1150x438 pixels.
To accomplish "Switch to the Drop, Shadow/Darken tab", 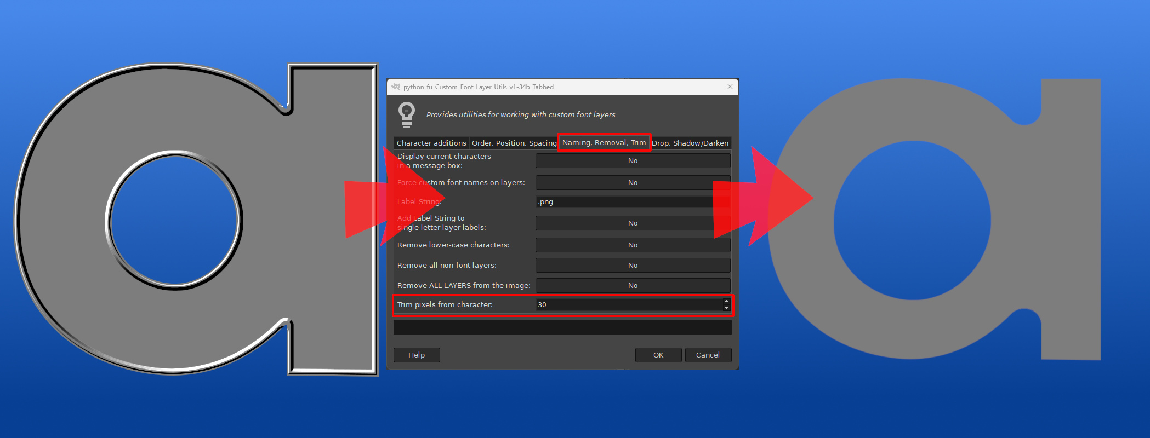I will [x=690, y=143].
